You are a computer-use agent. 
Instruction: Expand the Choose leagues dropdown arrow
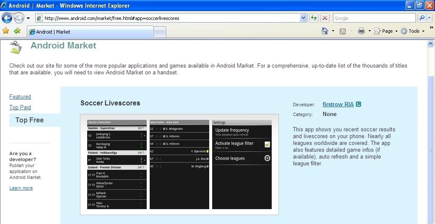click(x=267, y=158)
